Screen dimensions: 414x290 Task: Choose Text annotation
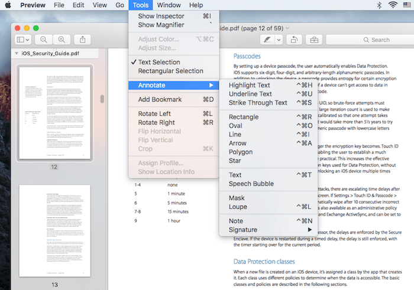click(269, 175)
